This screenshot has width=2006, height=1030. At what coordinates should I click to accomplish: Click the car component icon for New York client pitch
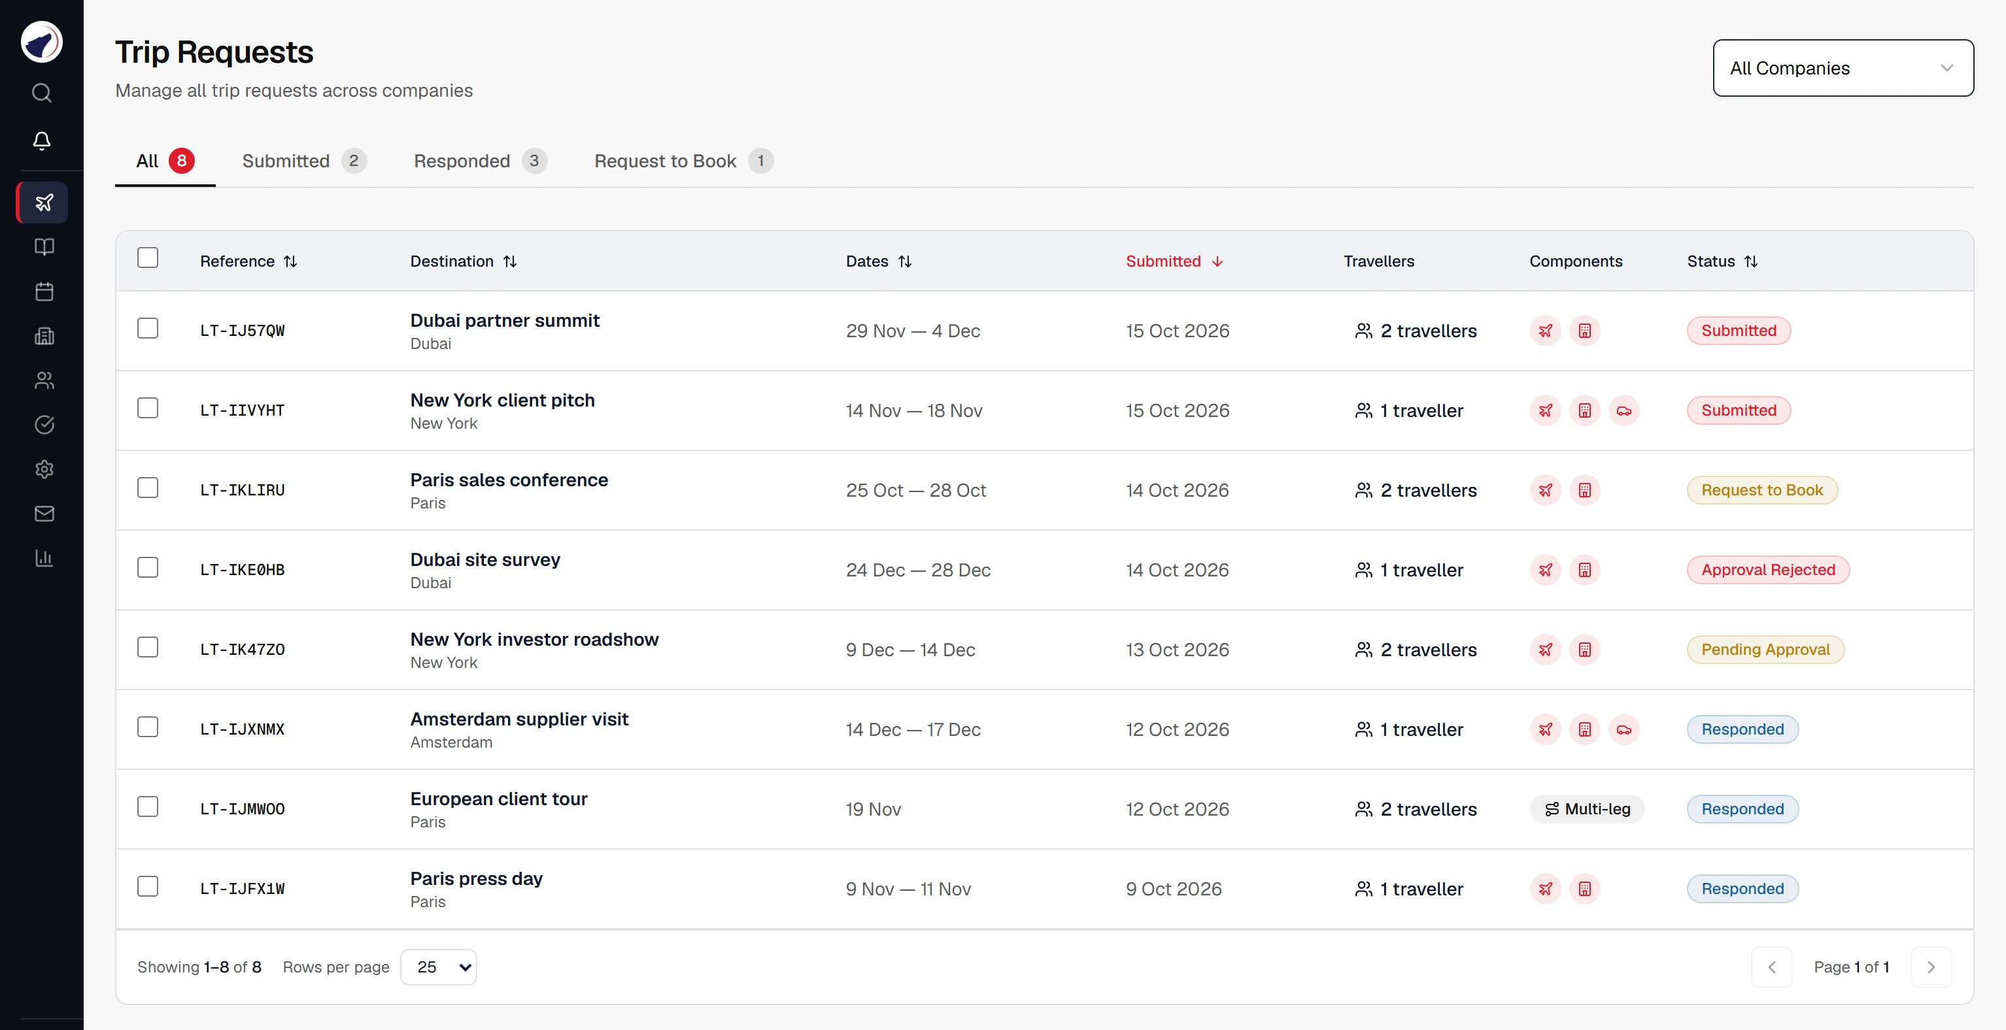coord(1623,410)
